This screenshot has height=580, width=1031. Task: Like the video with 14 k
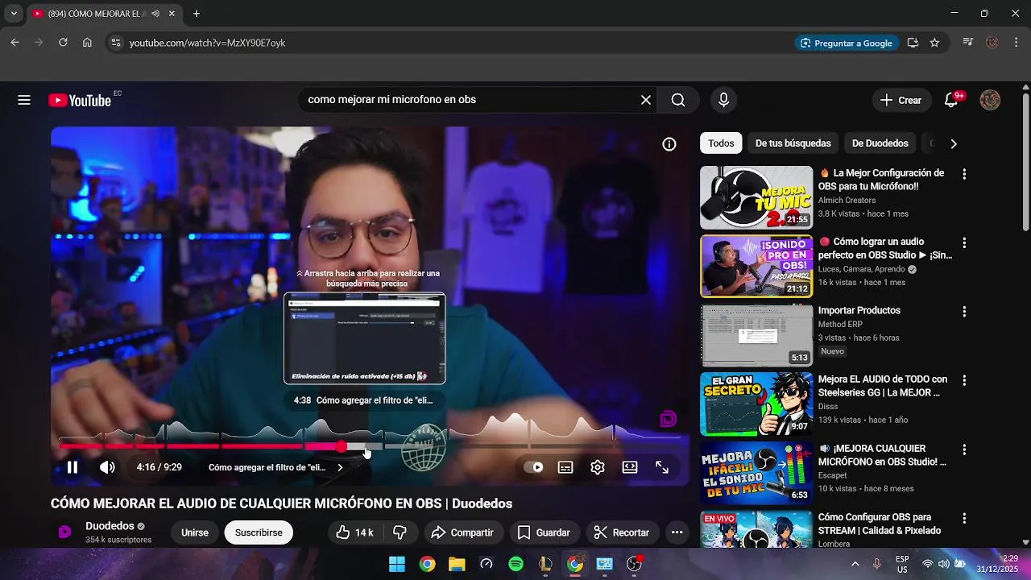pos(354,532)
